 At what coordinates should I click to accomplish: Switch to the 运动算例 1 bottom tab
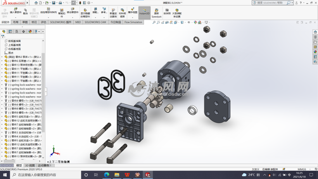click(x=44, y=165)
